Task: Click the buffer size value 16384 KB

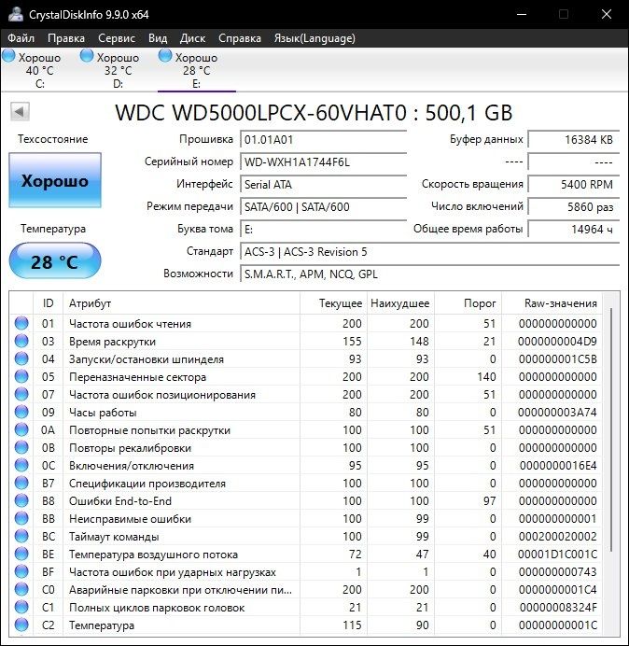Action: (x=573, y=140)
